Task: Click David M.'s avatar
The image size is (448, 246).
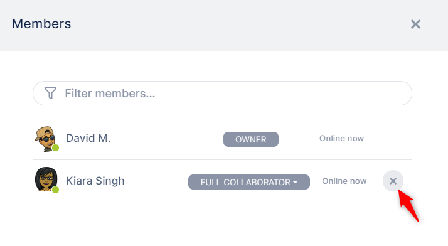Action: (46, 139)
